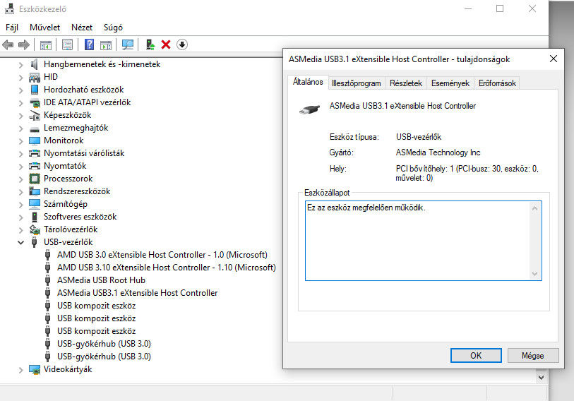Click the Hordozható eszközök device icon
The height and width of the screenshot is (401, 574).
35,90
